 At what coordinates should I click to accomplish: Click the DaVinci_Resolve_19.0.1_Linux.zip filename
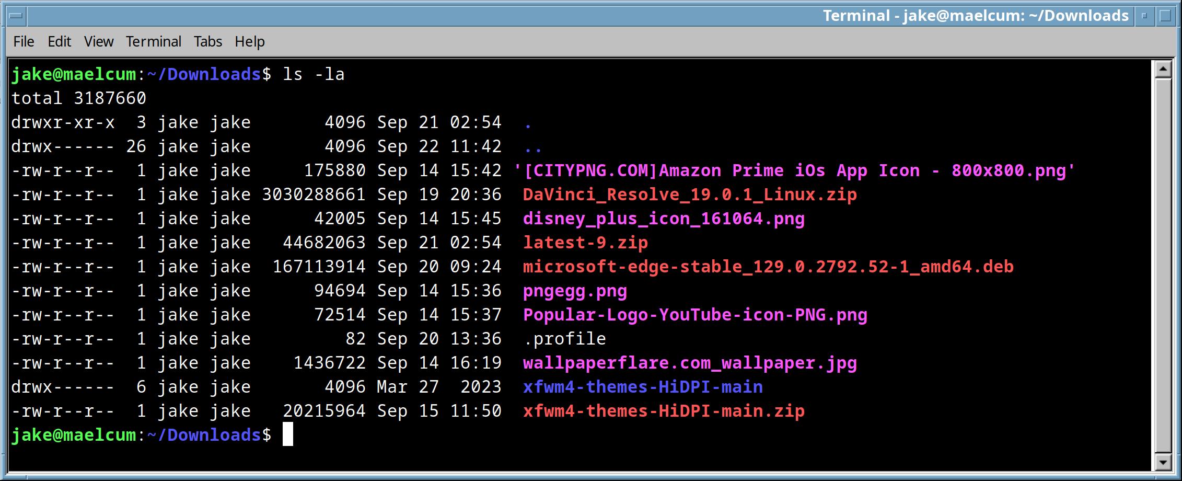click(690, 194)
